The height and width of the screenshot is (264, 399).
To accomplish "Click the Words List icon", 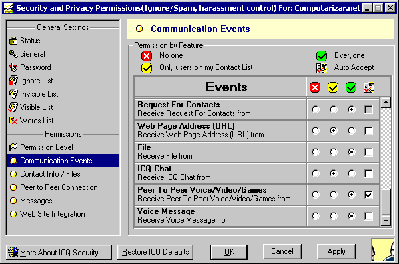I will pyautogui.click(x=13, y=121).
